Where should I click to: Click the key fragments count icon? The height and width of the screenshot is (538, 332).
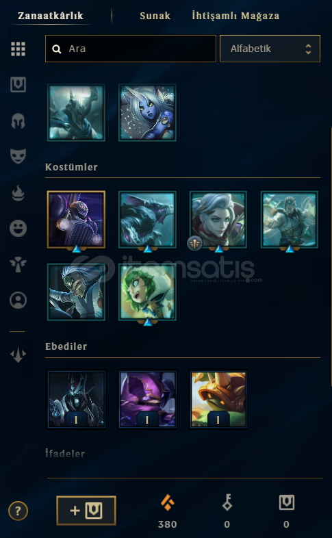pos(227,502)
